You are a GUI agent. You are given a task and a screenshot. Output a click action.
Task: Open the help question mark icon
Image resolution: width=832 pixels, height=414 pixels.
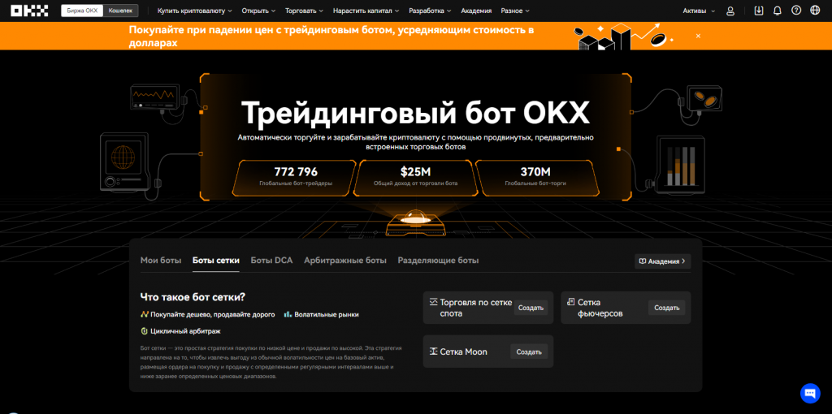(x=796, y=11)
